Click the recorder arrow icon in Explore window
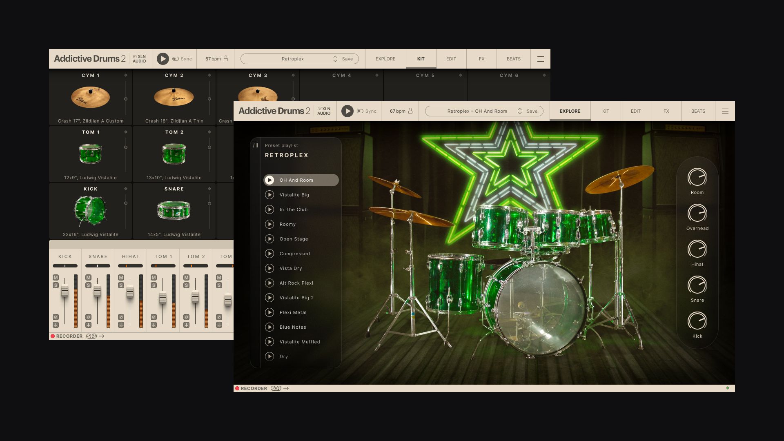784x441 pixels. coord(286,388)
